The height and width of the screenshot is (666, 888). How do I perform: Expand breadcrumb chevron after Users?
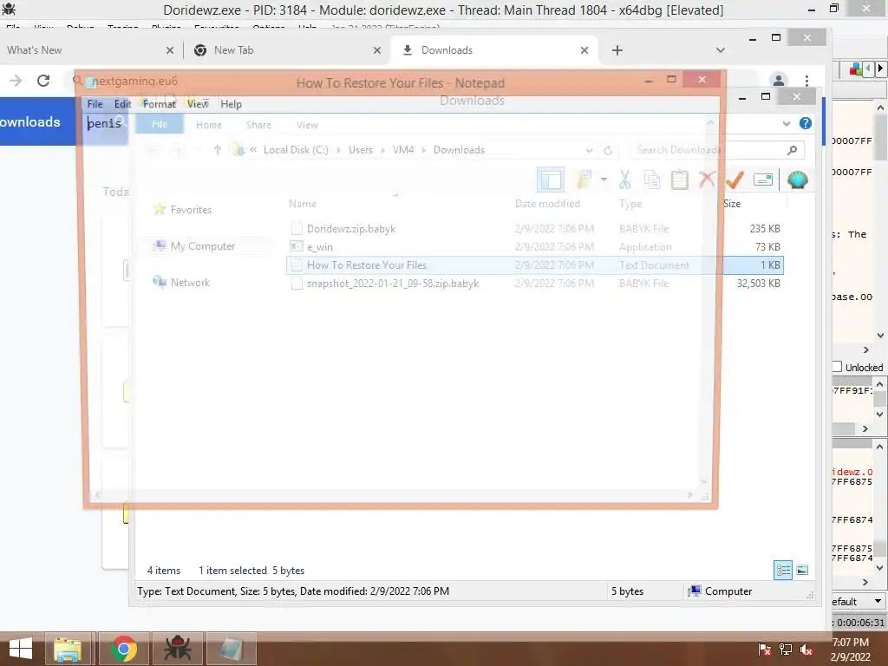382,150
